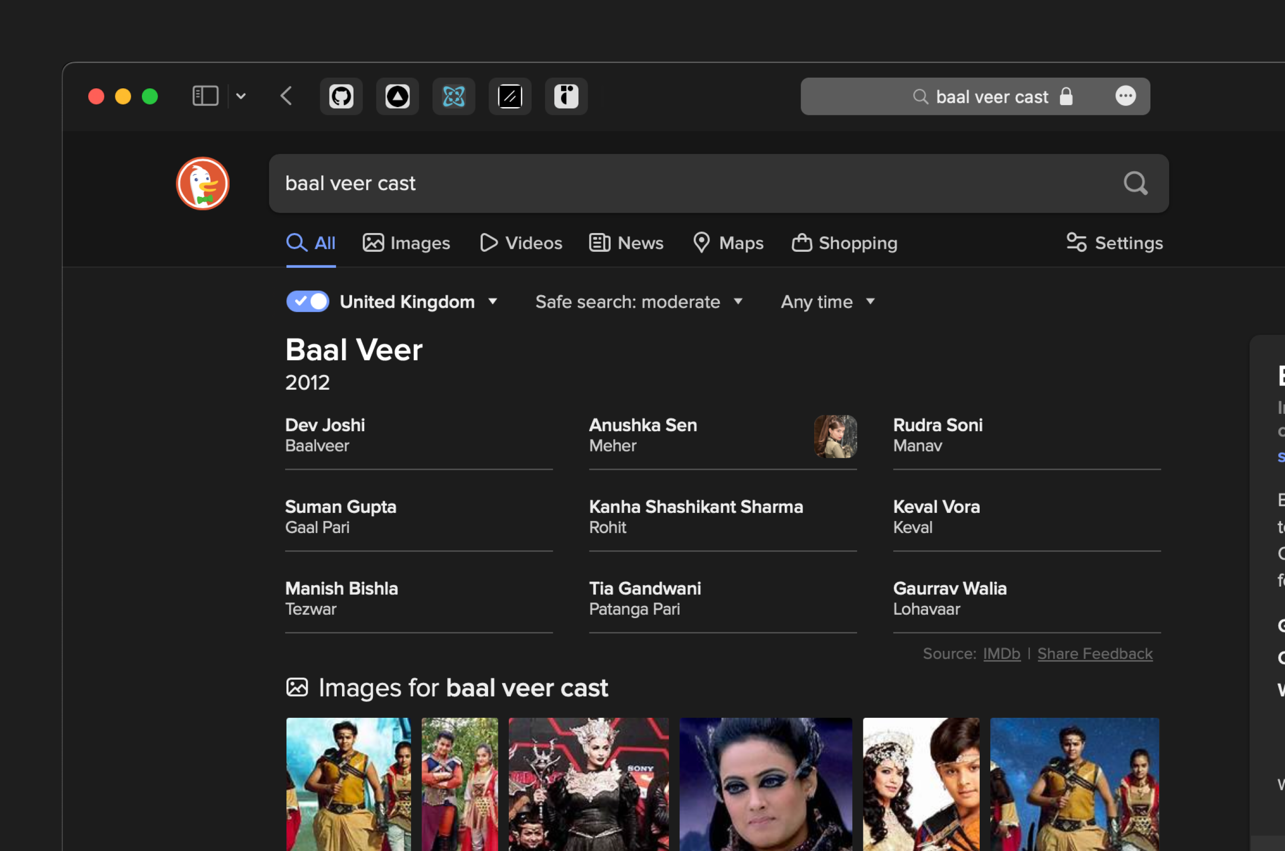
Task: Open the Vercel triangle pinned tab
Action: 397,96
